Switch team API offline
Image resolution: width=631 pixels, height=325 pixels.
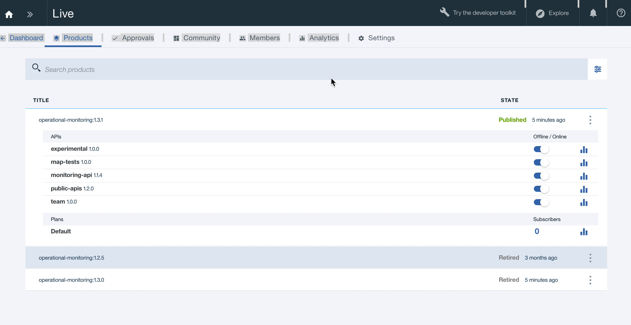tap(541, 202)
